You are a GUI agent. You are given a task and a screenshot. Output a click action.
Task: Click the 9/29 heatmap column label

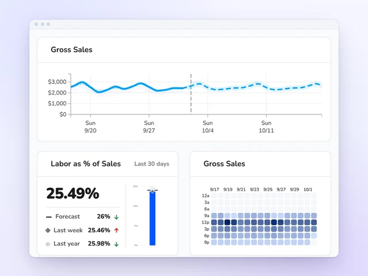(294, 189)
